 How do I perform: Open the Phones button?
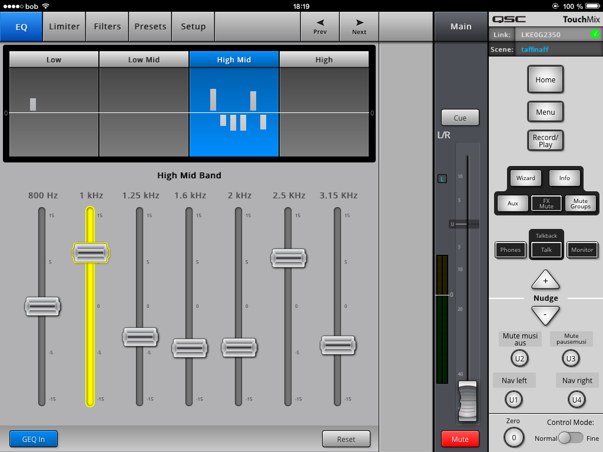511,250
